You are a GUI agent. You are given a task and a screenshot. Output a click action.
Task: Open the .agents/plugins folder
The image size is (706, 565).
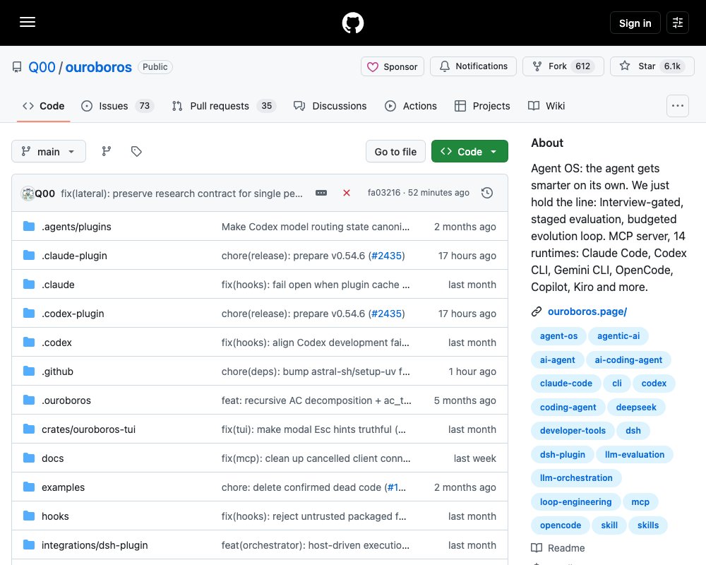pos(76,227)
